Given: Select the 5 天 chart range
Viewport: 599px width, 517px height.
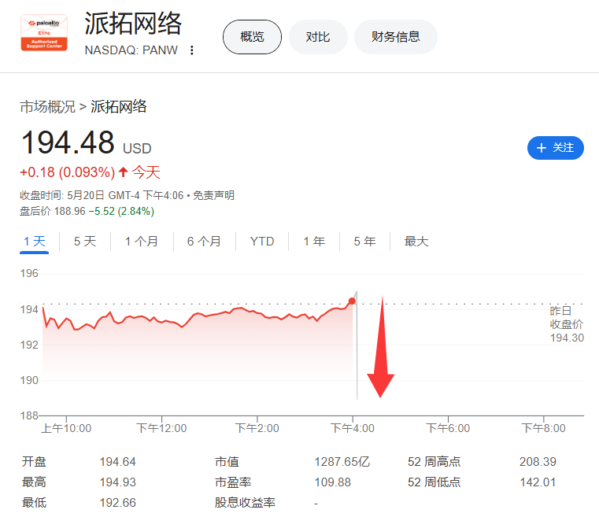Looking at the screenshot, I should 85,242.
